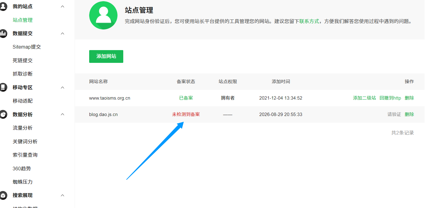The width and height of the screenshot is (427, 208).
Task: Open the 联系方式 link
Action: point(309,22)
